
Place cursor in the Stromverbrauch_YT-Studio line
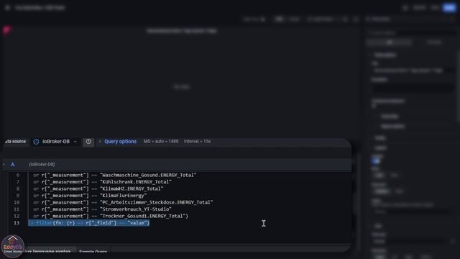pos(102,209)
